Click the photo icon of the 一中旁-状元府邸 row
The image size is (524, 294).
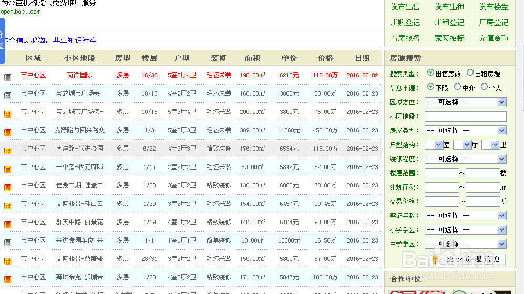(x=7, y=169)
